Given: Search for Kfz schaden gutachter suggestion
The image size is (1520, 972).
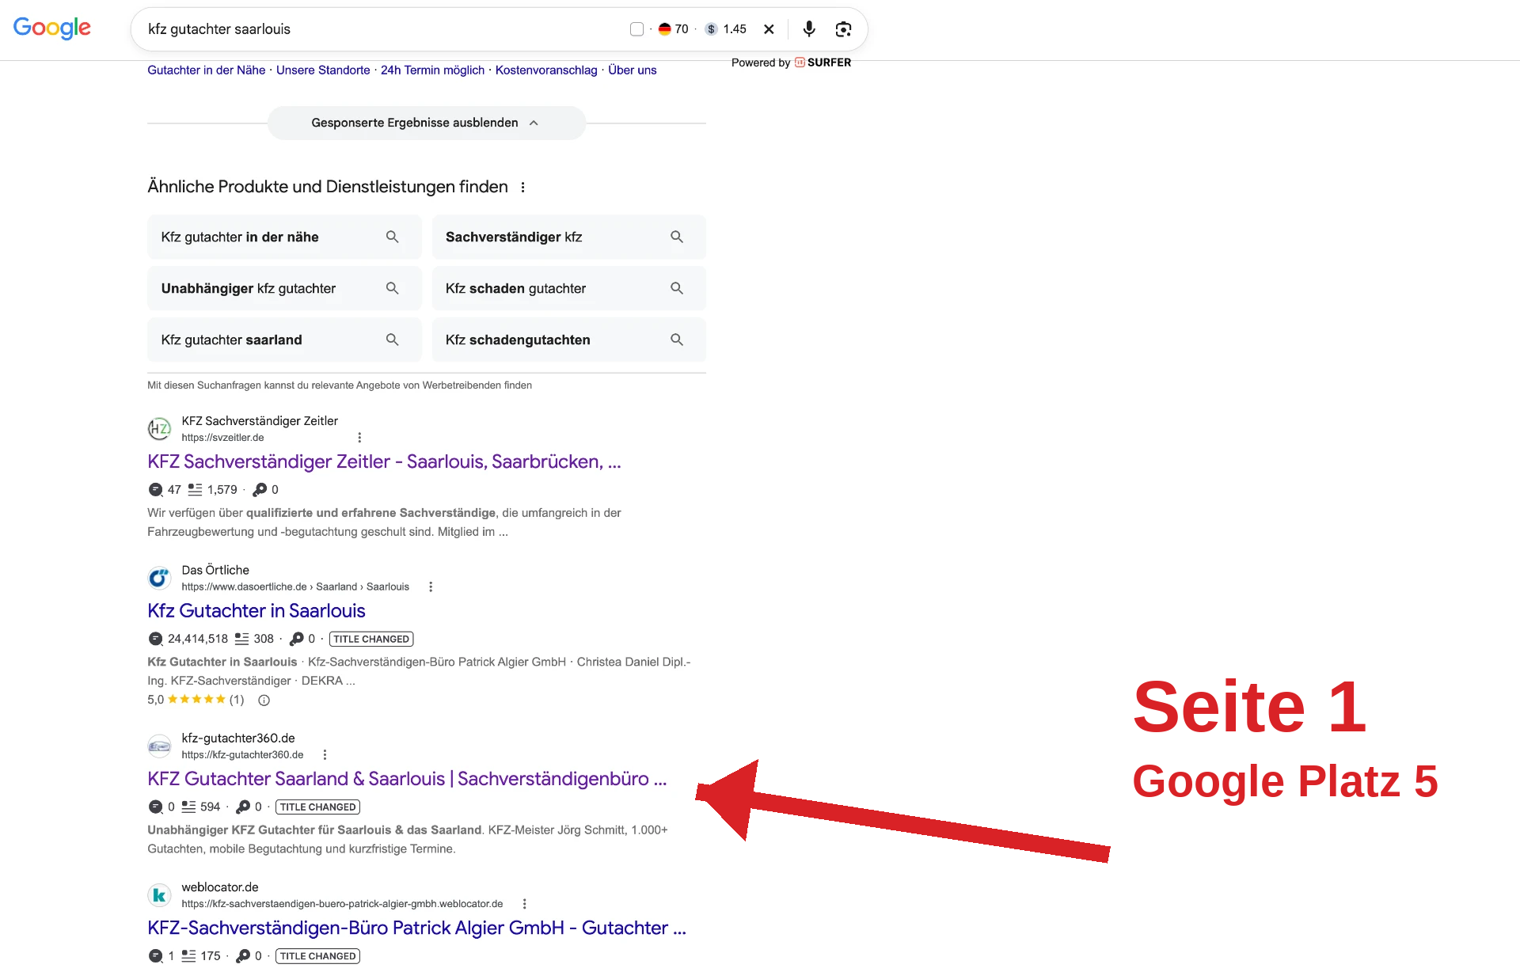Looking at the screenshot, I should click(x=568, y=288).
